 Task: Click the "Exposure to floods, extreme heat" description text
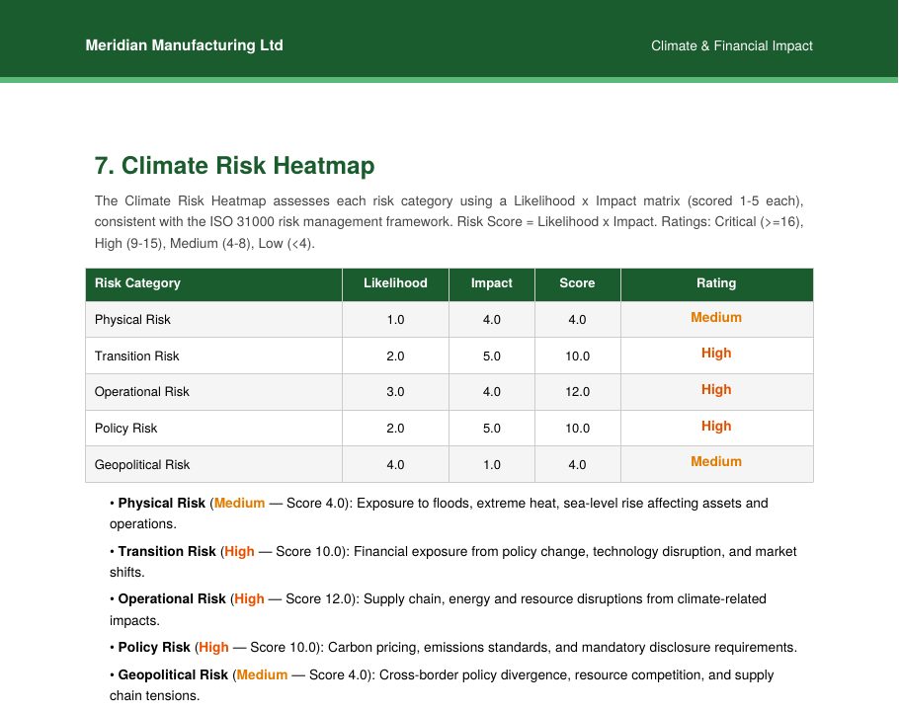457,503
